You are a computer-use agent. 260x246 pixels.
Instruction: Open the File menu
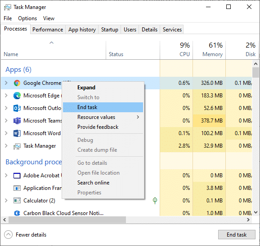pos(8,18)
